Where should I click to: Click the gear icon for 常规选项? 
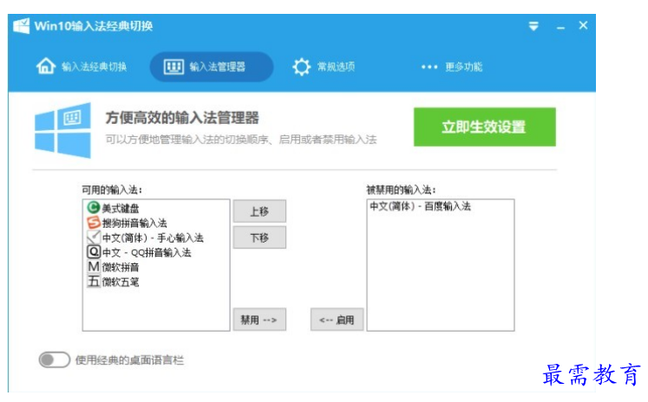click(301, 67)
